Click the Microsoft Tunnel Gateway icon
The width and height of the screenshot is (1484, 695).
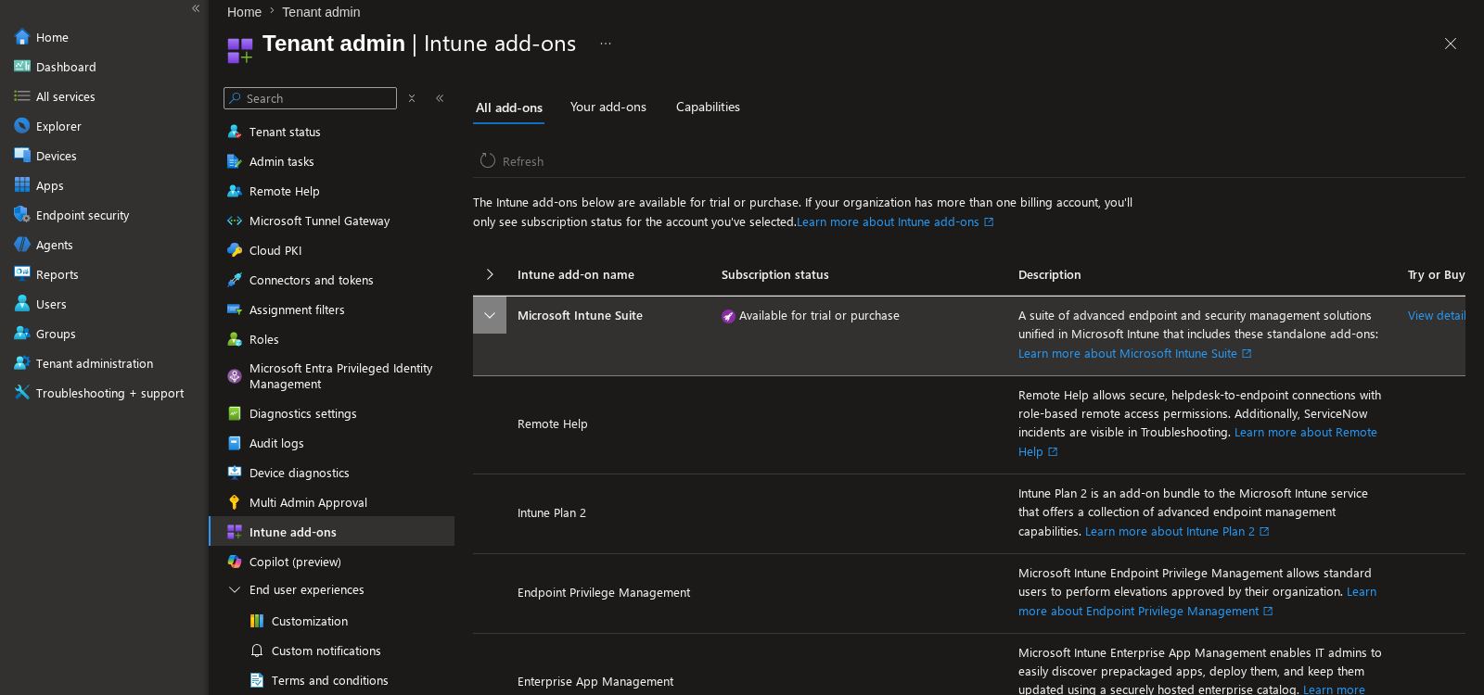click(x=235, y=221)
